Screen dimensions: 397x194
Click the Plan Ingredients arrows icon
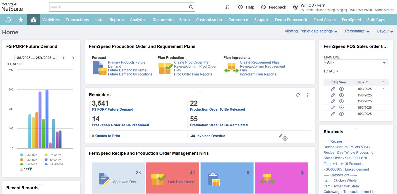231,68
